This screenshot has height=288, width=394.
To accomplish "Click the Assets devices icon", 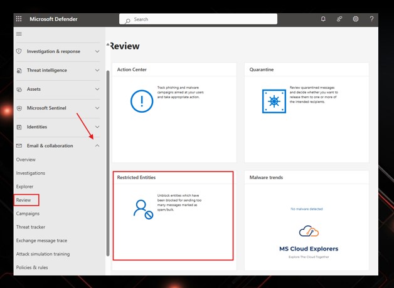I will (x=19, y=90).
